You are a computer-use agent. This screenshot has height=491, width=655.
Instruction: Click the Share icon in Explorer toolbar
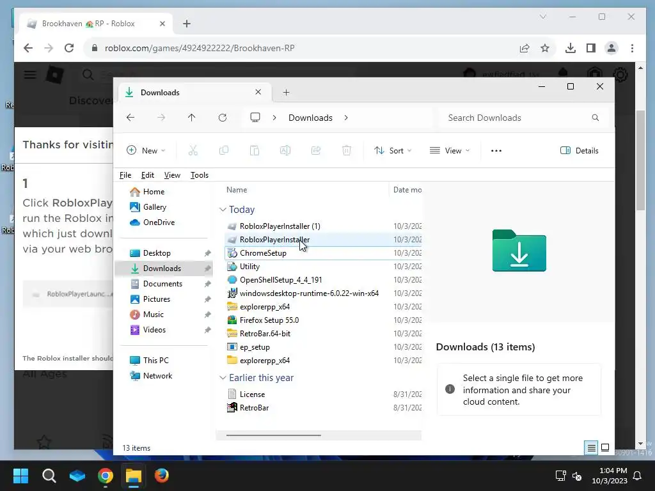[x=316, y=150]
